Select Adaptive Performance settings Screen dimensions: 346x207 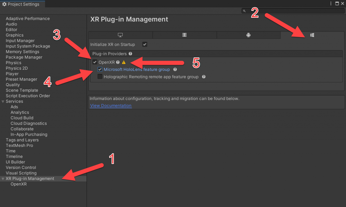[28, 19]
